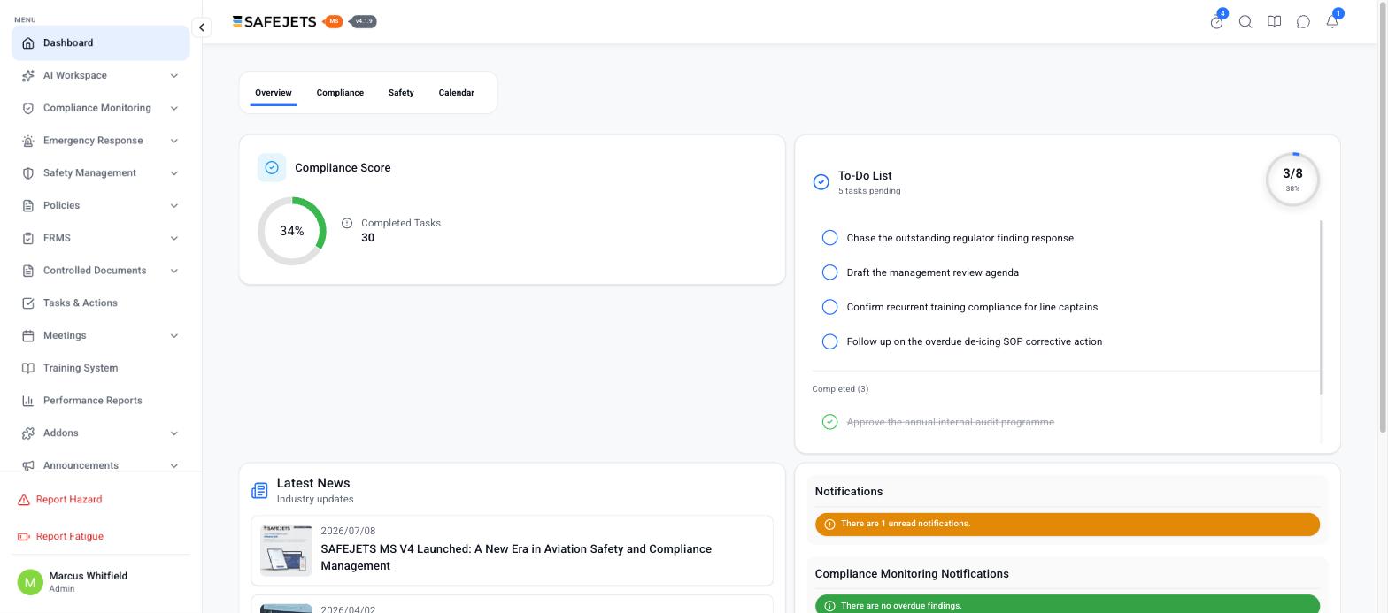Click the To-Do List check icon
This screenshot has width=1388, height=613.
(821, 182)
